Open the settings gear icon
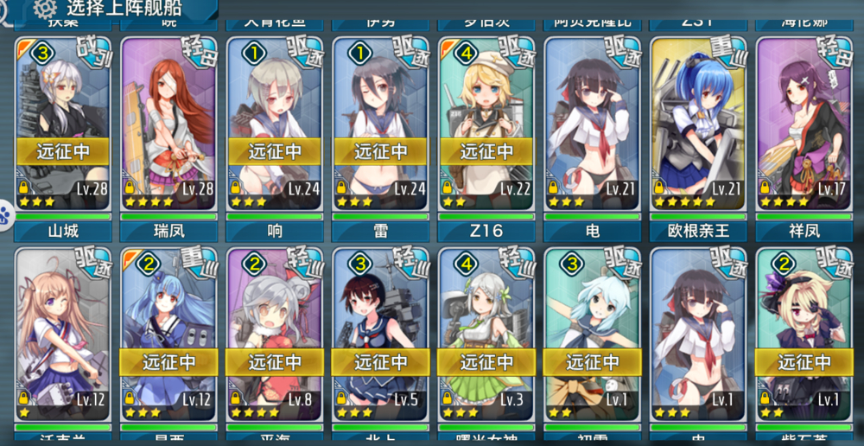The width and height of the screenshot is (864, 446). [x=46, y=8]
